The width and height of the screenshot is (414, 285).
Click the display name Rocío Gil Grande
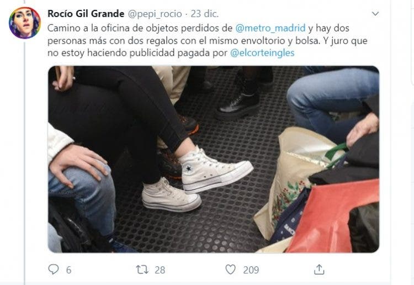[86, 14]
